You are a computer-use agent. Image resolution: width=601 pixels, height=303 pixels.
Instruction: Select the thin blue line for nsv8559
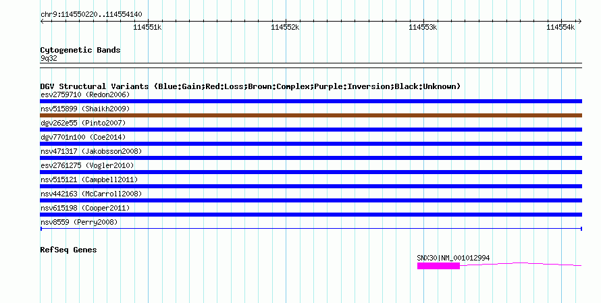pos(311,229)
